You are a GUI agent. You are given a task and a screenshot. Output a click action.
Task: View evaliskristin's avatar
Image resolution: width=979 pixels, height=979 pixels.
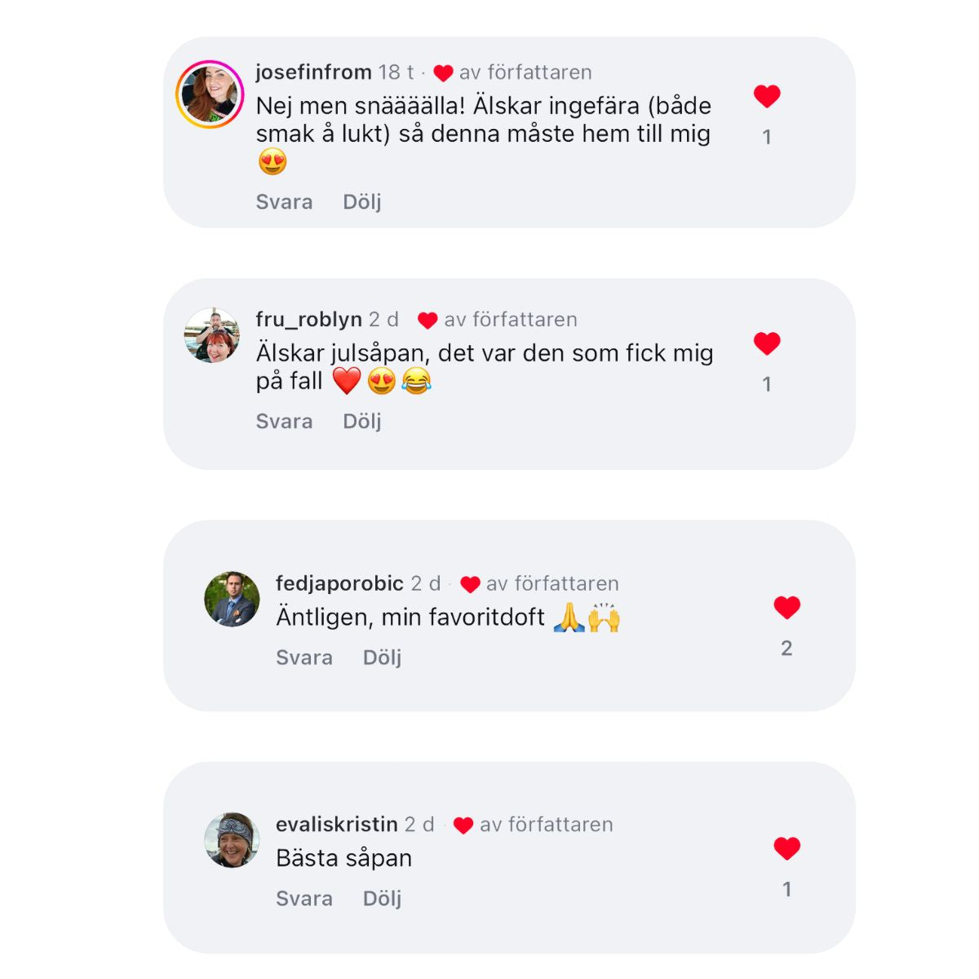click(x=232, y=839)
